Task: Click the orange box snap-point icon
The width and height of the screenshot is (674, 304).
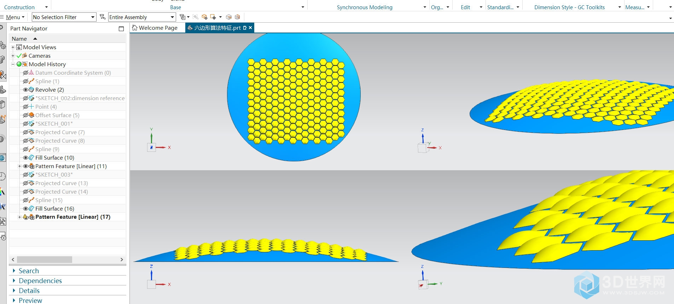Action: pos(204,17)
